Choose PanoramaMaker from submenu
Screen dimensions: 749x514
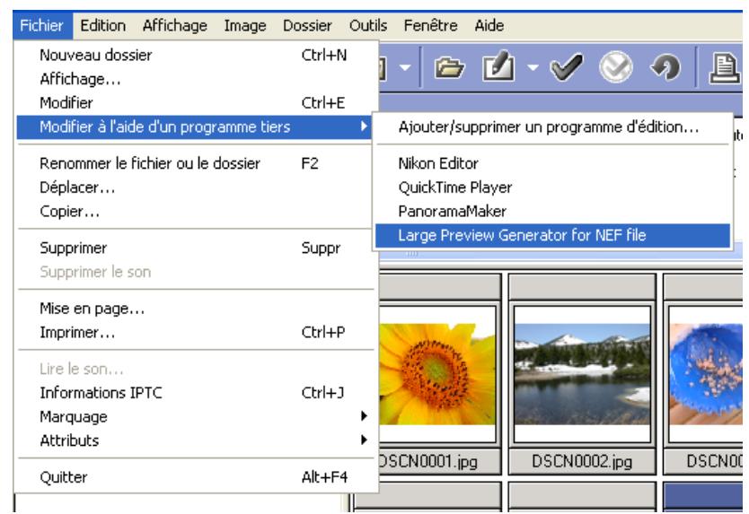pos(553,211)
